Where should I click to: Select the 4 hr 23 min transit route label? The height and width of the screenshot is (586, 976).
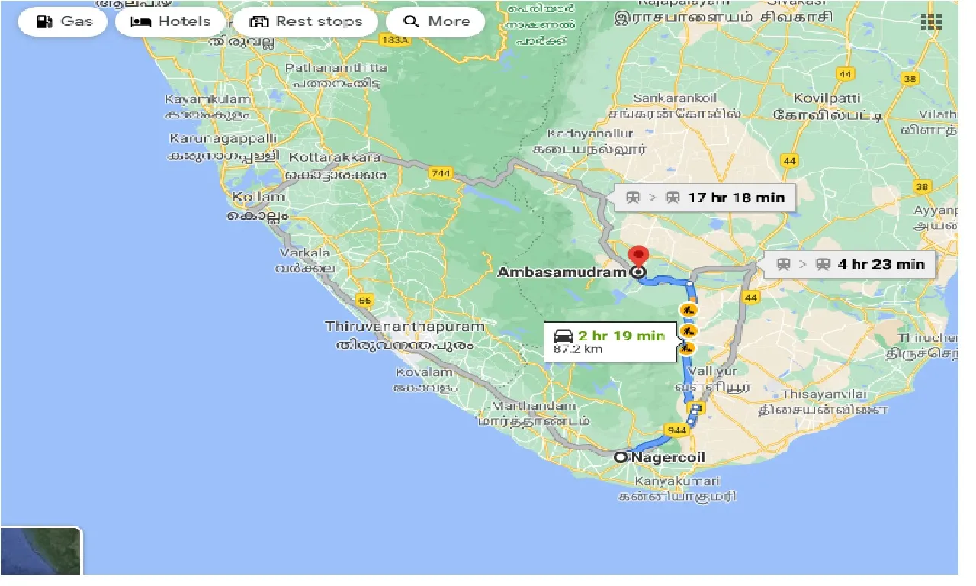coord(849,265)
